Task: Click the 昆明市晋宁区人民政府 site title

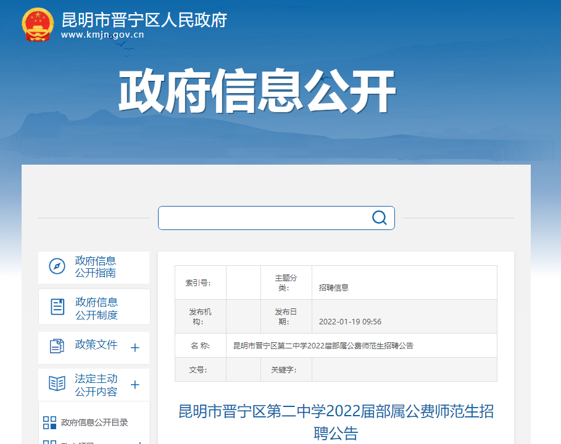Action: point(144,20)
